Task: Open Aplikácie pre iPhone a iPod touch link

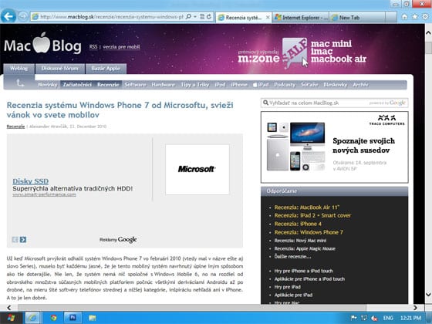Action: tap(309, 278)
